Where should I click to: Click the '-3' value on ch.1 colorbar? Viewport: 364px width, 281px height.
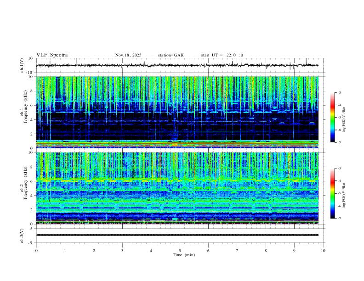pos(339,92)
